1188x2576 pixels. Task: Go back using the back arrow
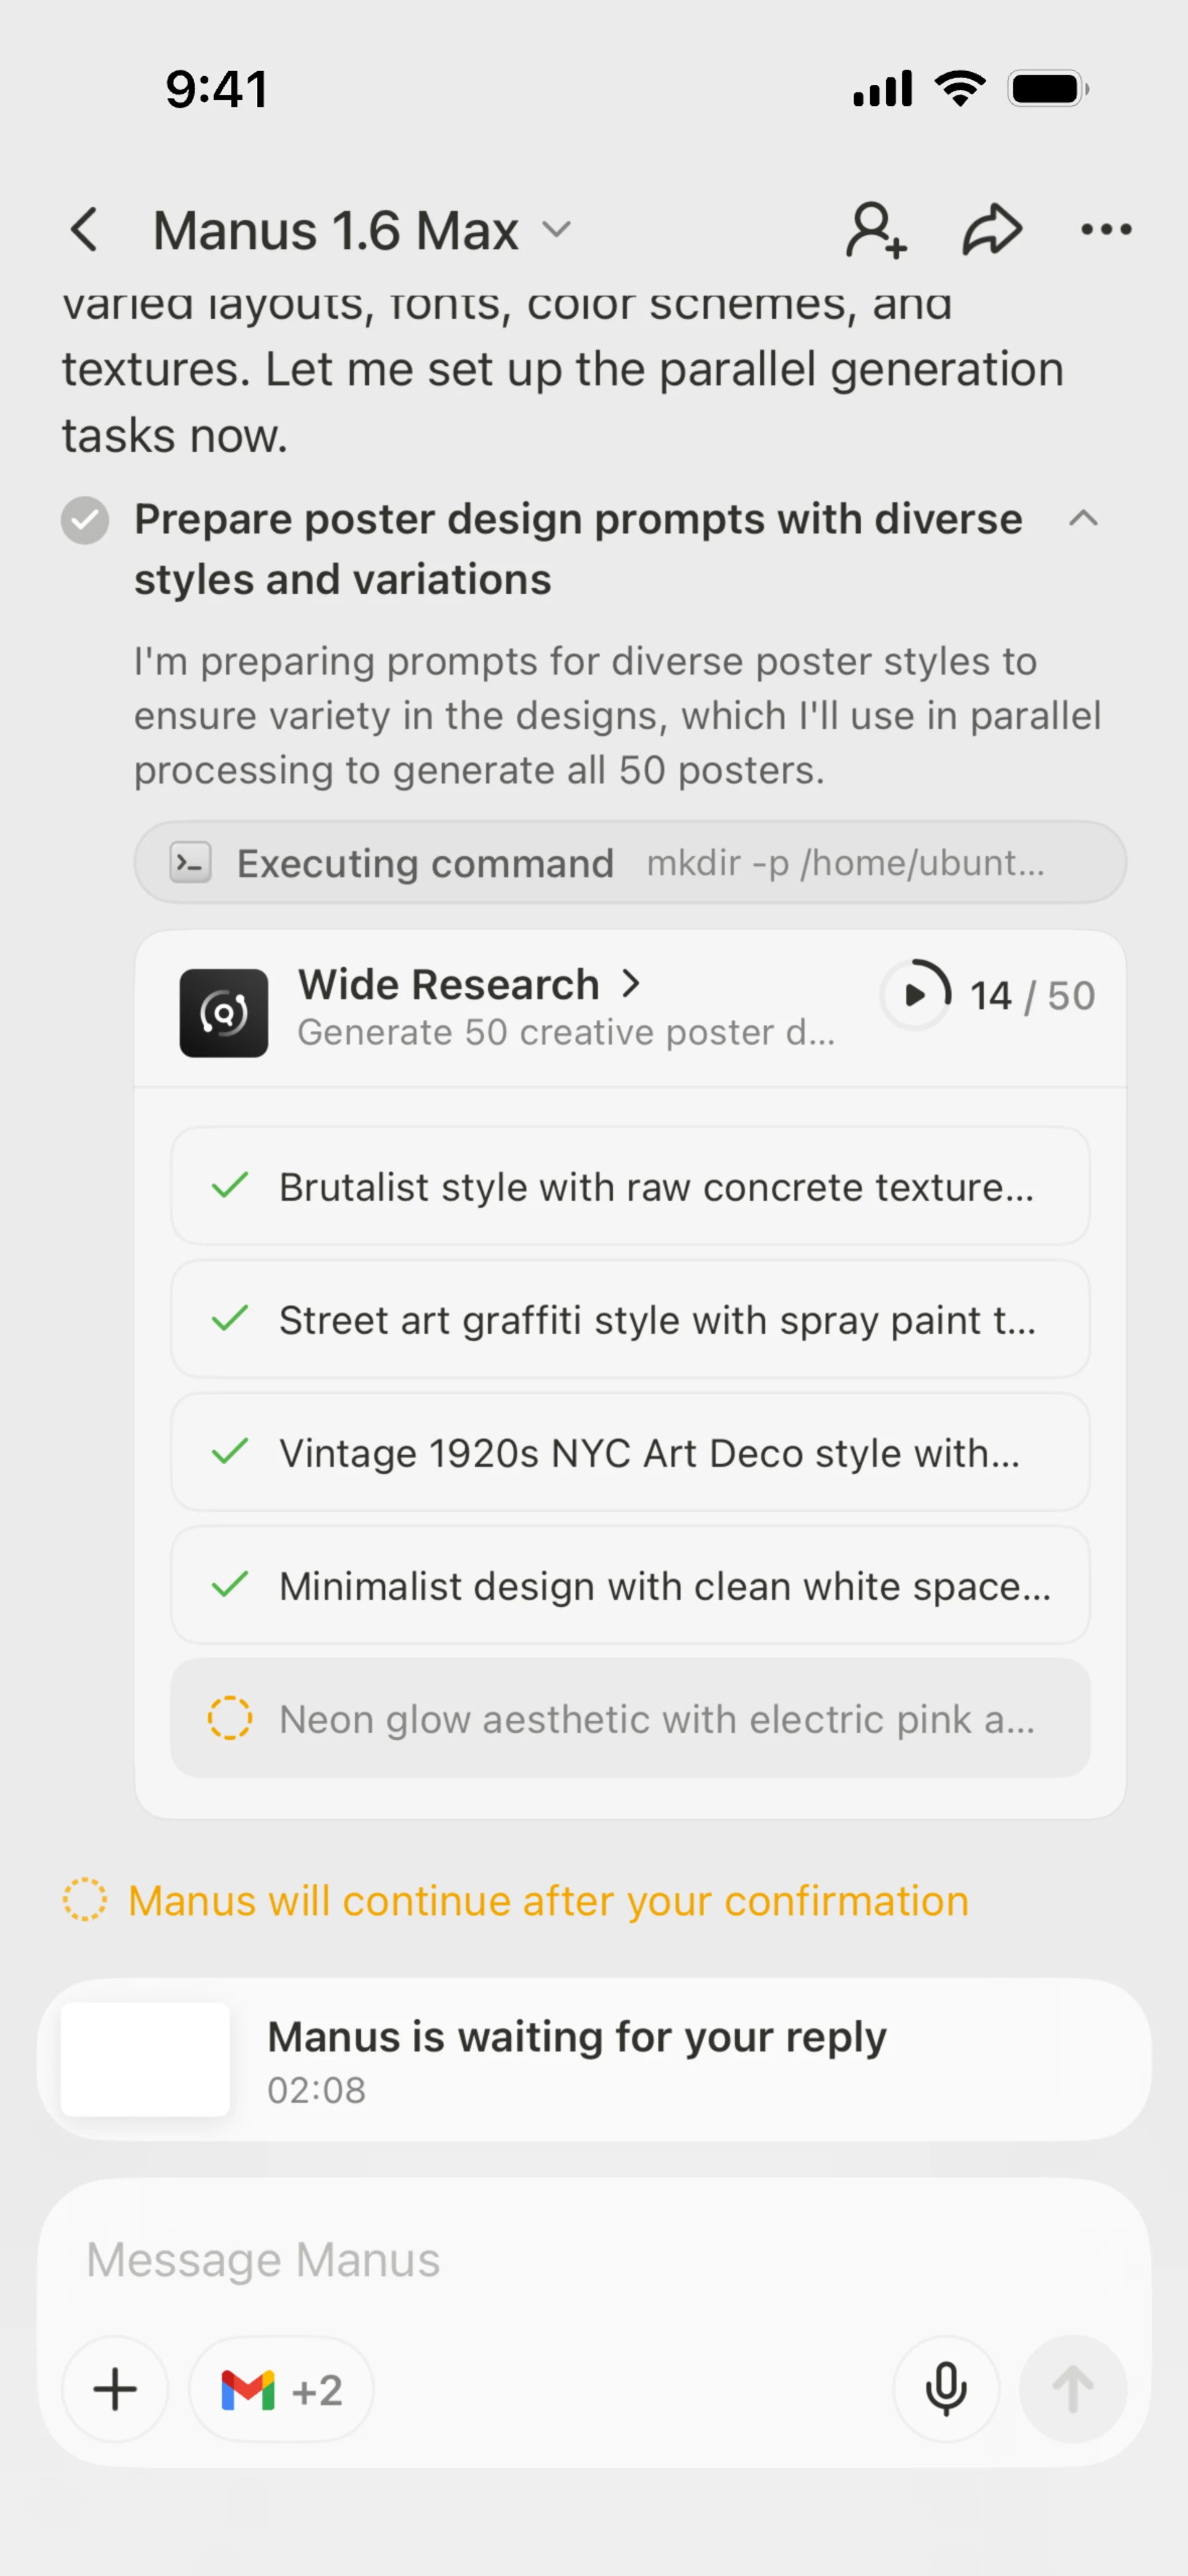85,230
